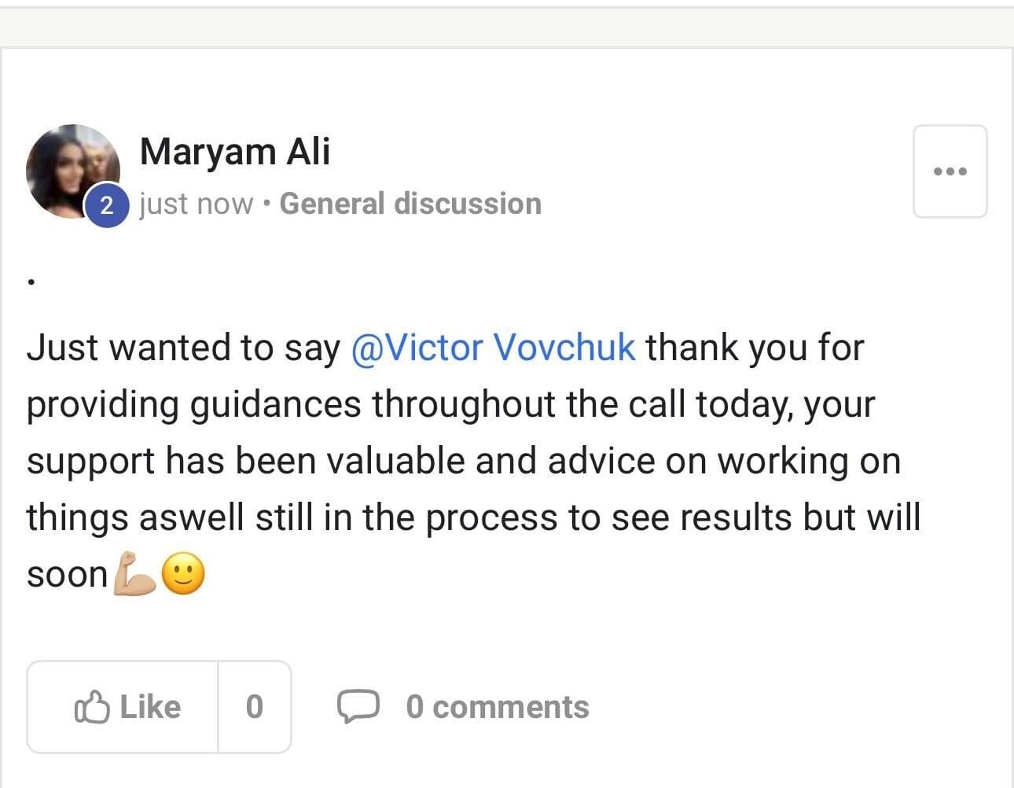The width and height of the screenshot is (1014, 788).
Task: Click the flexed bicep emoji
Action: [135, 574]
